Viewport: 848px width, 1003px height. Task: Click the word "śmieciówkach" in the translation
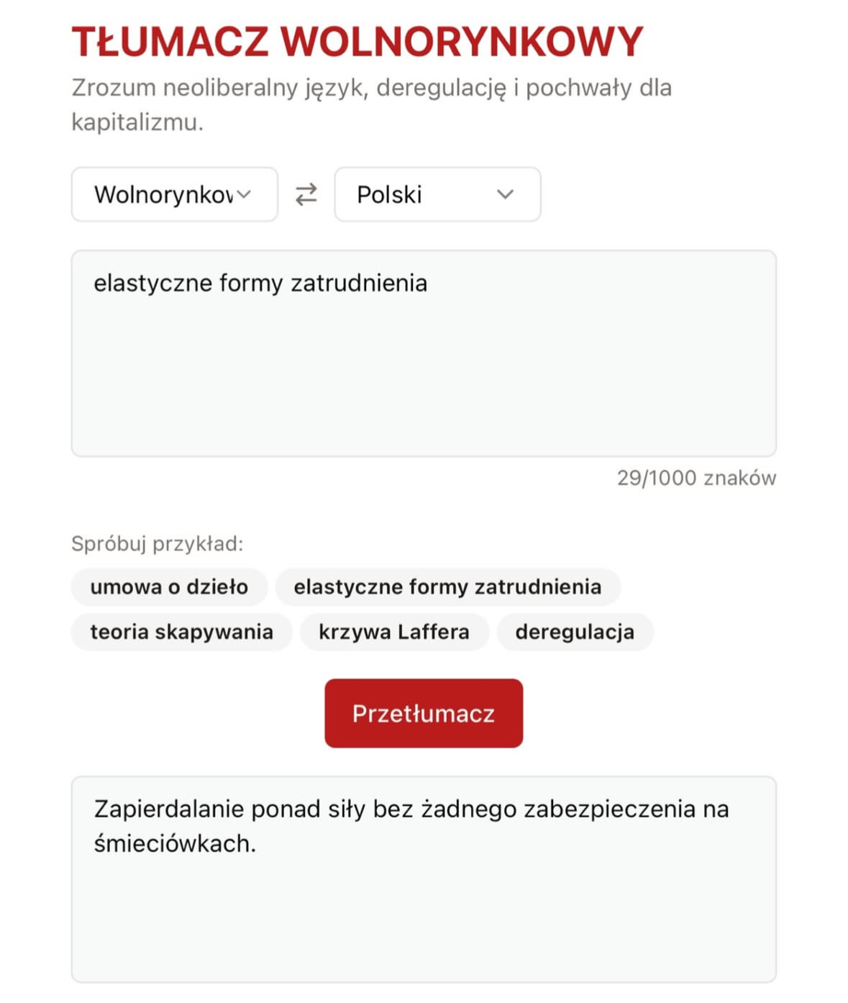tap(174, 843)
